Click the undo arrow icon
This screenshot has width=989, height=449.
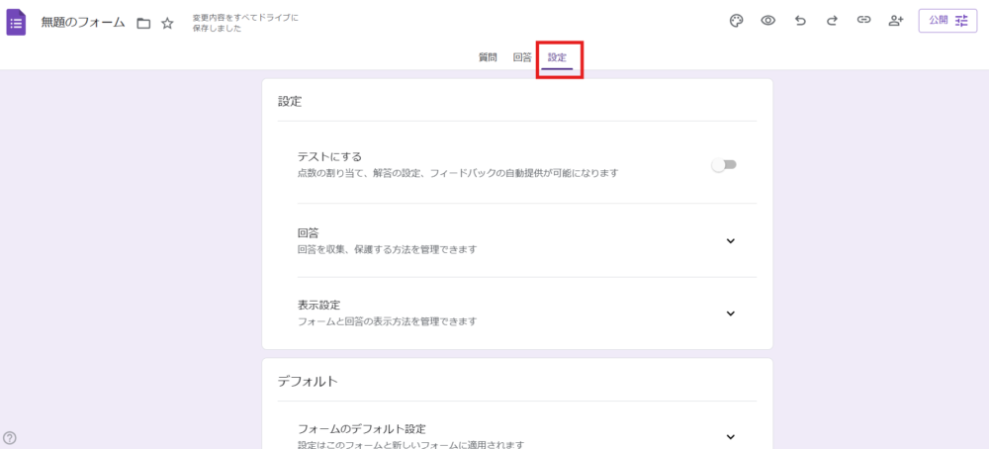point(800,21)
